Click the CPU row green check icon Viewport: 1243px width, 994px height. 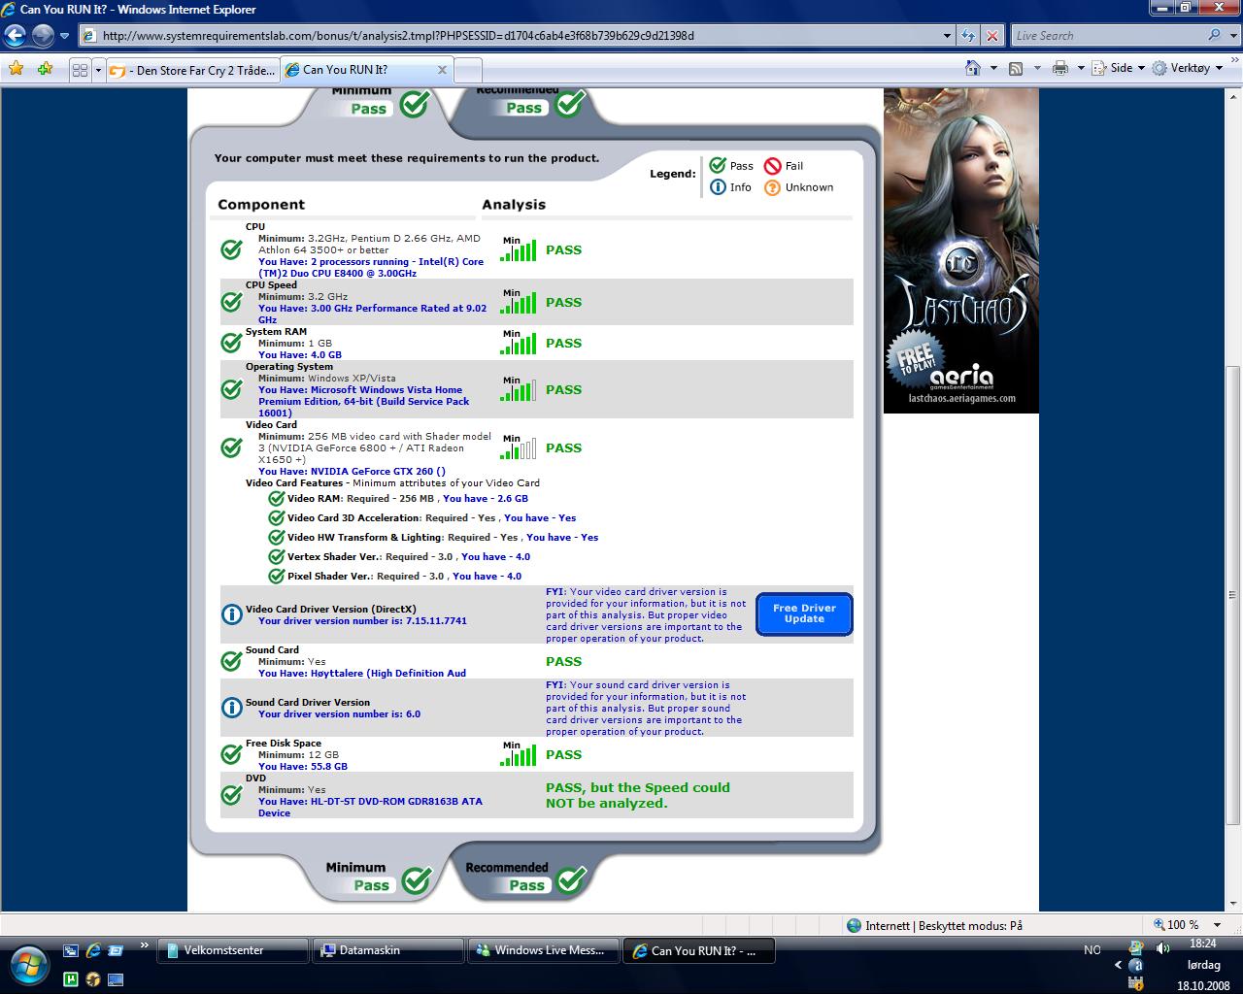tap(231, 249)
